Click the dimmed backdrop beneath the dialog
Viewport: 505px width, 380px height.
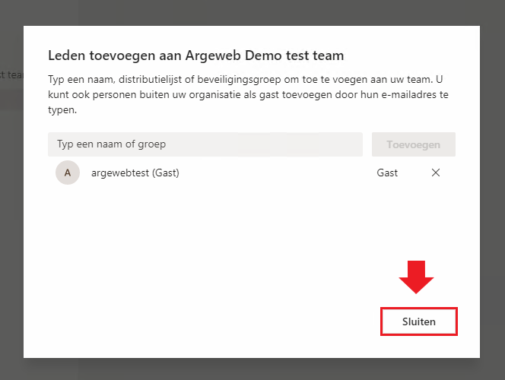coord(252,369)
